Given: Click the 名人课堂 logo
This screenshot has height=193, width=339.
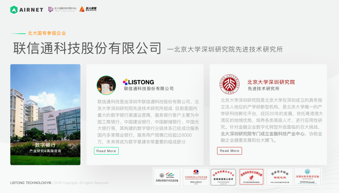Looking at the screenshot, I should coord(88,9).
